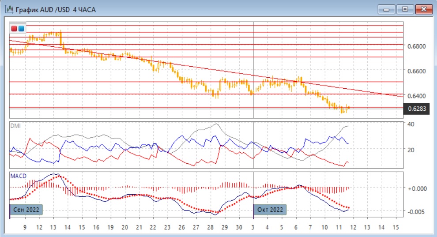
Task: Click the 0.6400 price axis label
Action: (x=416, y=95)
